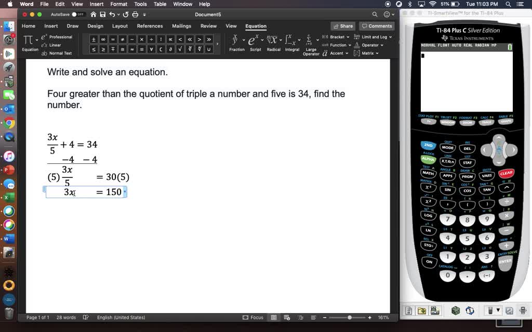Expand the Limit and Log dropdown
Image resolution: width=532 pixels, height=332 pixels.
click(376, 37)
